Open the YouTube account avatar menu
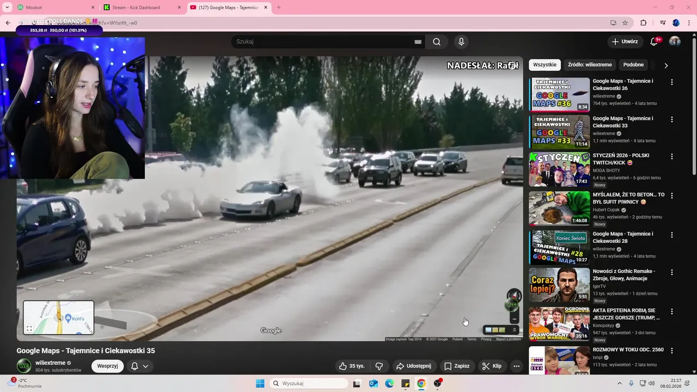This screenshot has height=392, width=697. 675,41
